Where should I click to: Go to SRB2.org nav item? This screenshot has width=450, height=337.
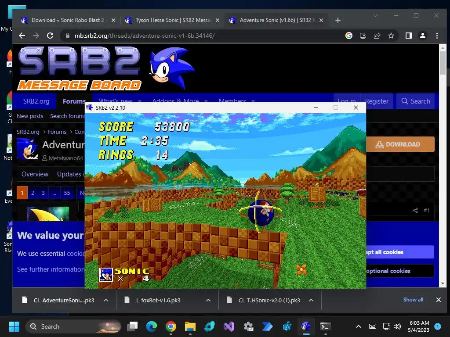[36, 101]
